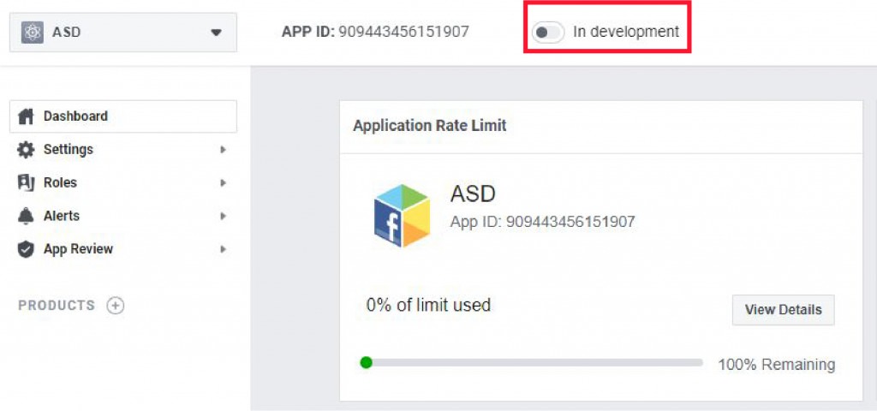Viewport: 877px width, 411px height.
Task: Expand the Alerts submenu arrow
Action: [x=223, y=216]
